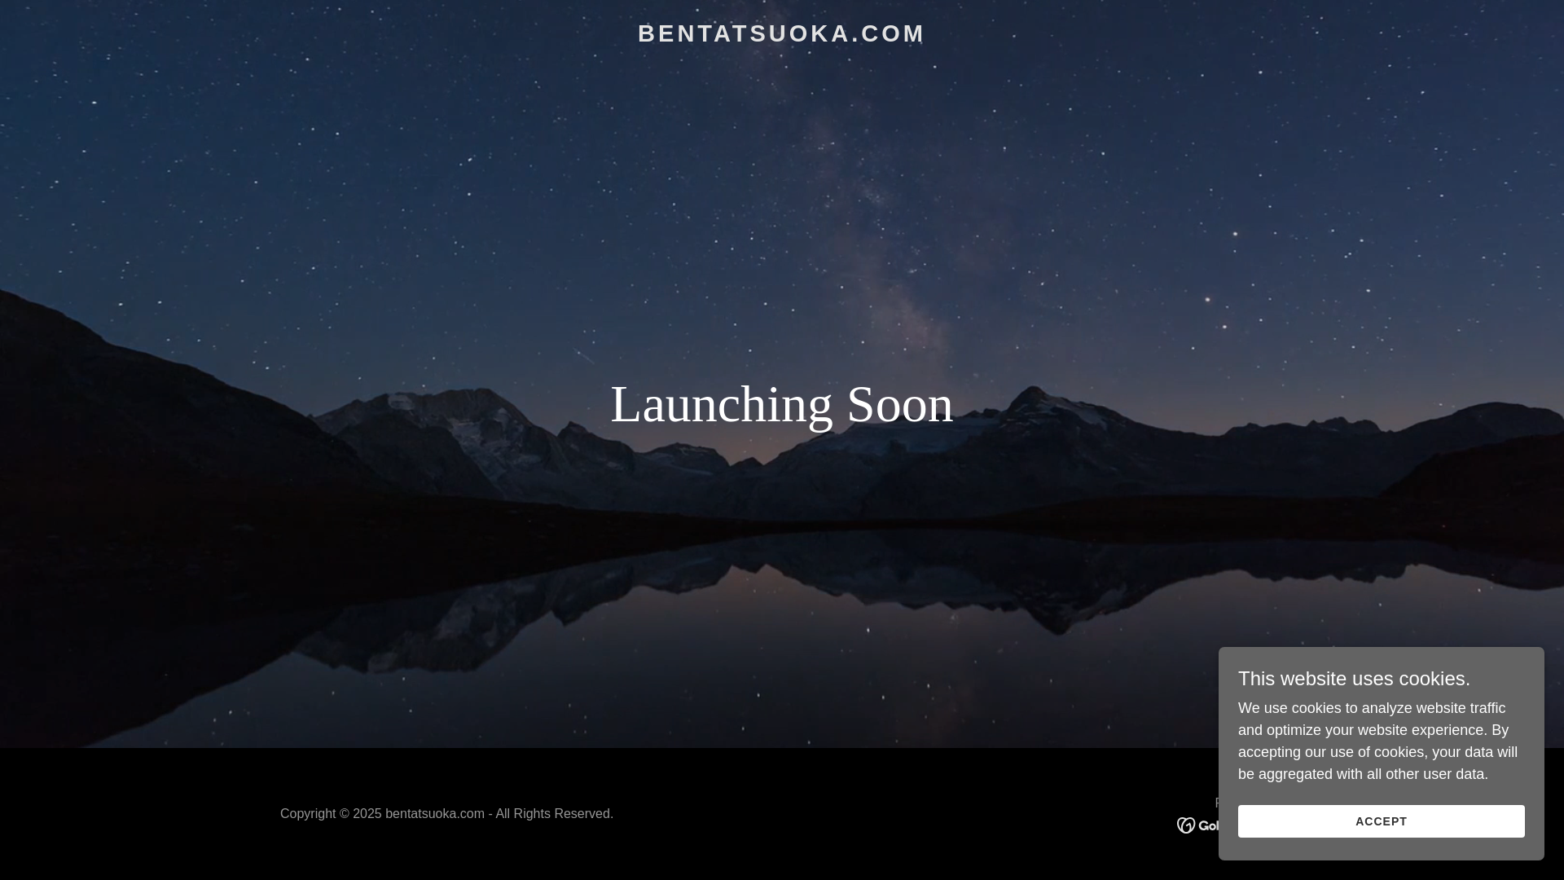Click the 'This website uses cookies.' heading

[x=1354, y=679]
